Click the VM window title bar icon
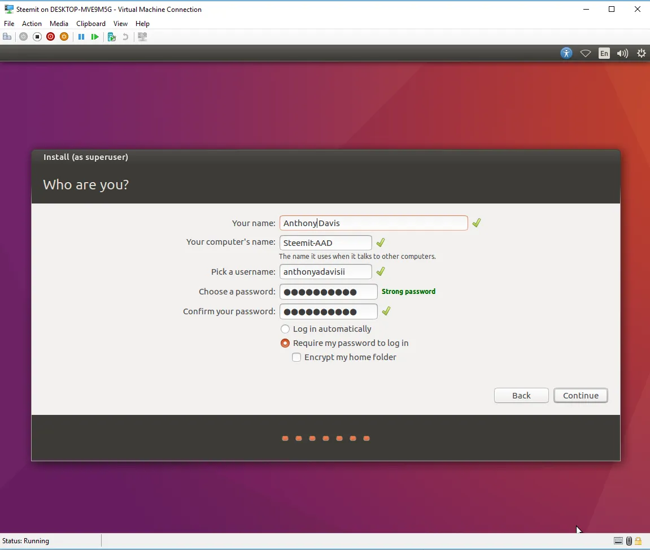 tap(8, 9)
